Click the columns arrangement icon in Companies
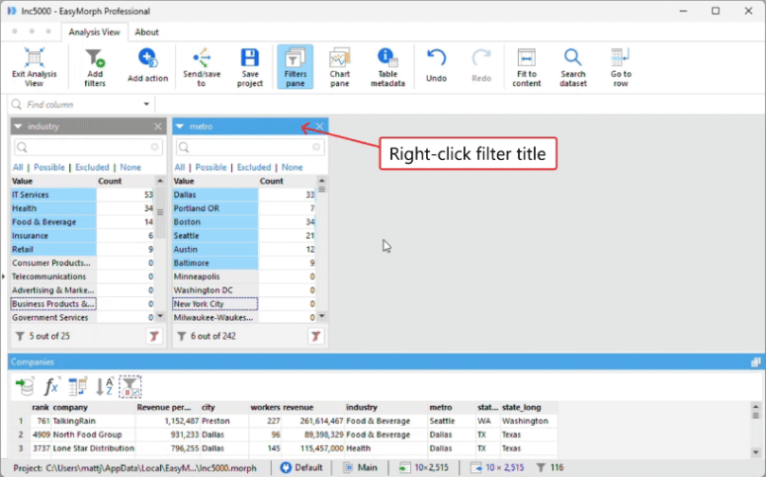This screenshot has width=766, height=477. pyautogui.click(x=78, y=386)
